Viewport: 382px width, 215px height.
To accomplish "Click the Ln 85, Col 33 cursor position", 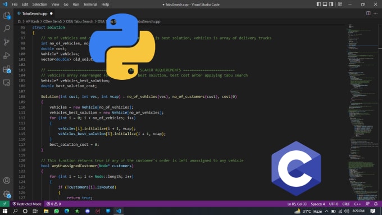I will click(x=297, y=204).
